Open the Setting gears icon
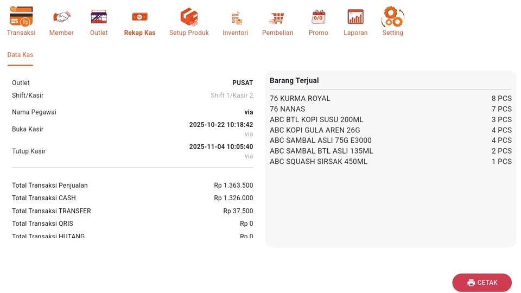 tap(393, 17)
